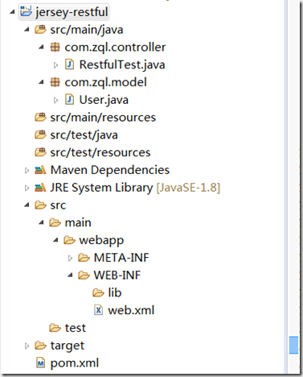
Task: Collapse the com.zql.model package
Action: pos(41,82)
